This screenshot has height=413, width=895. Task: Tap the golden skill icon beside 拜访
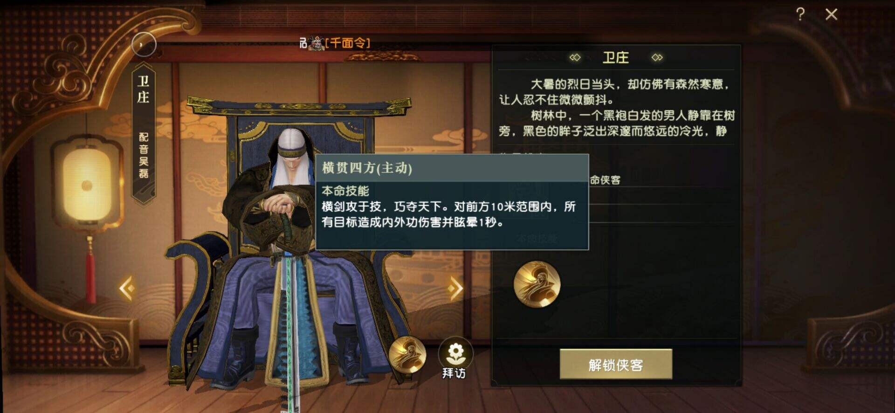[x=407, y=355]
